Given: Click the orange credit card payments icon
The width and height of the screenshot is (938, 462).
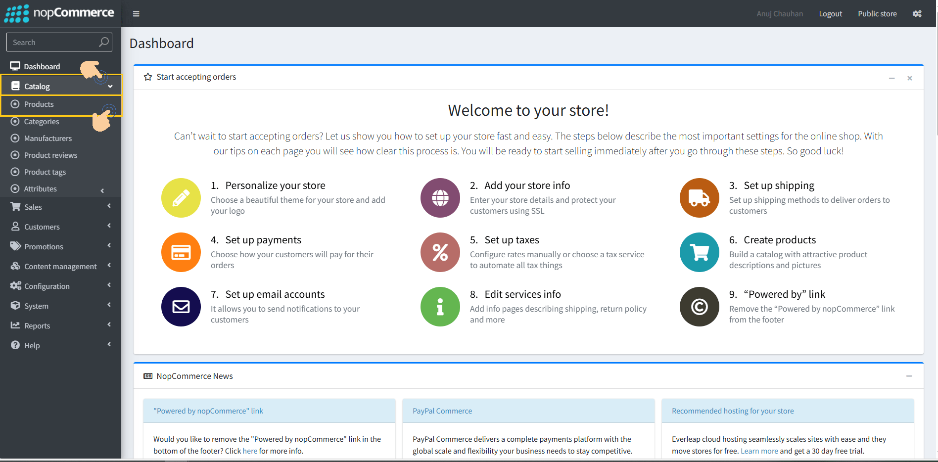Looking at the screenshot, I should click(x=181, y=252).
